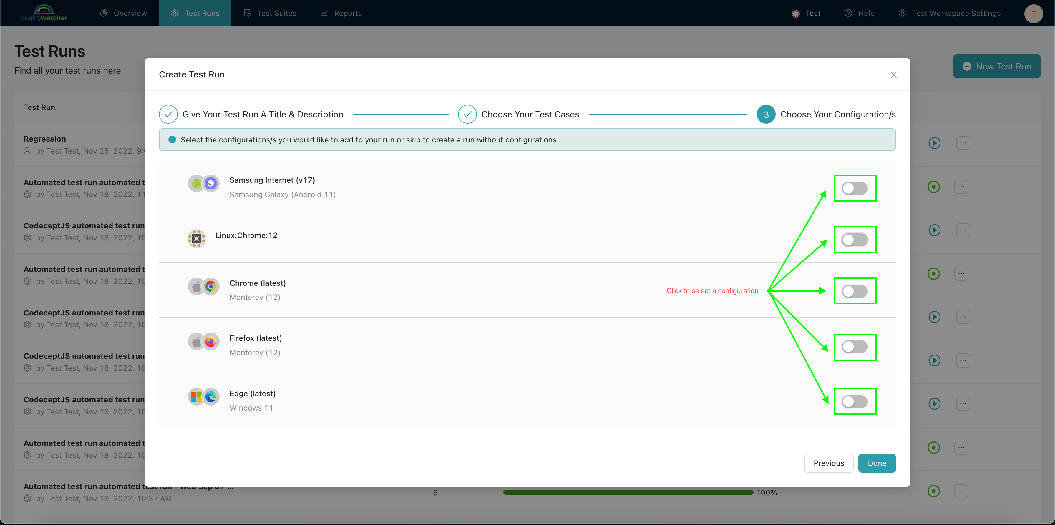The height and width of the screenshot is (525, 1055).
Task: Open the more options menu for the Regression row
Action: point(963,143)
